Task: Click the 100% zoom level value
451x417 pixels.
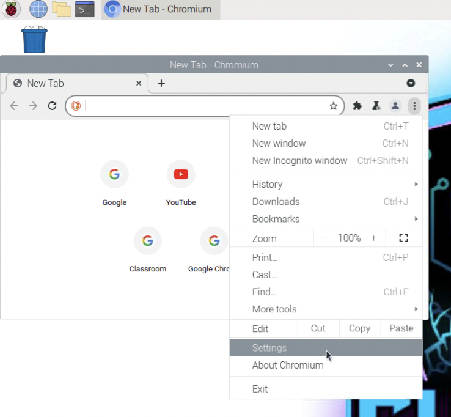Action: (349, 238)
